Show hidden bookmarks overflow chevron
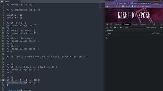Screen dimensions: 163x91 coord(161,6)
